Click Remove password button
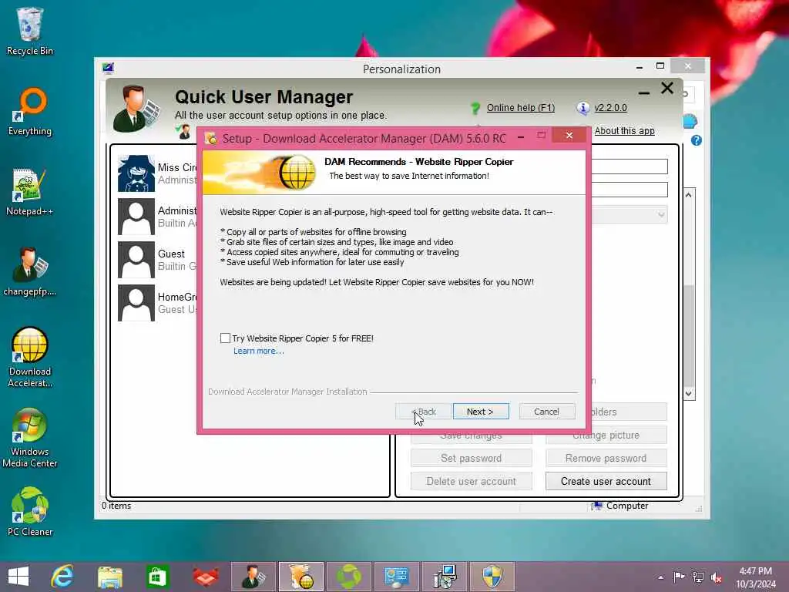The height and width of the screenshot is (592, 789). (606, 458)
